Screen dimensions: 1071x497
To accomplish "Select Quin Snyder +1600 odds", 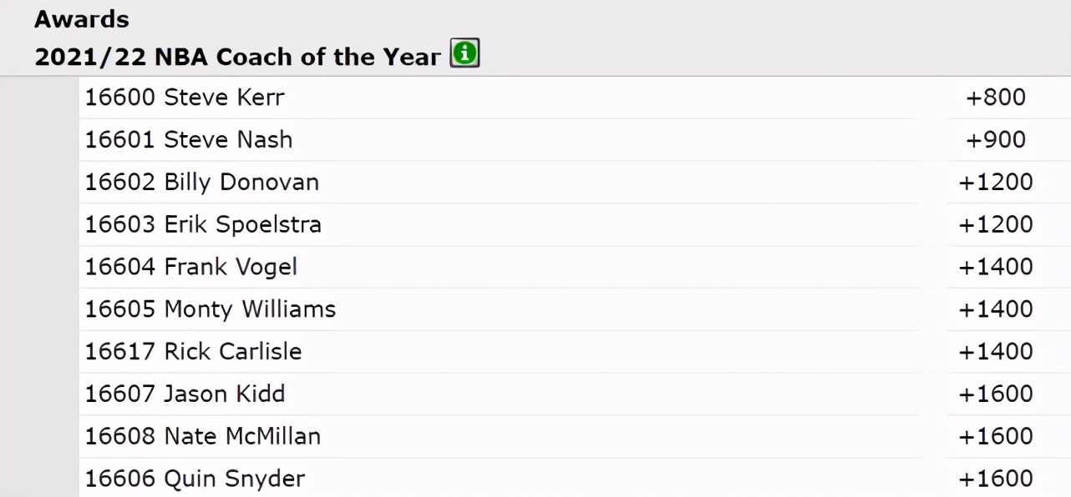I will 996,479.
